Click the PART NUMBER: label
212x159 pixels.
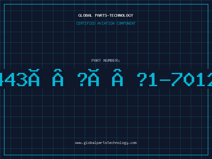tap(106, 60)
